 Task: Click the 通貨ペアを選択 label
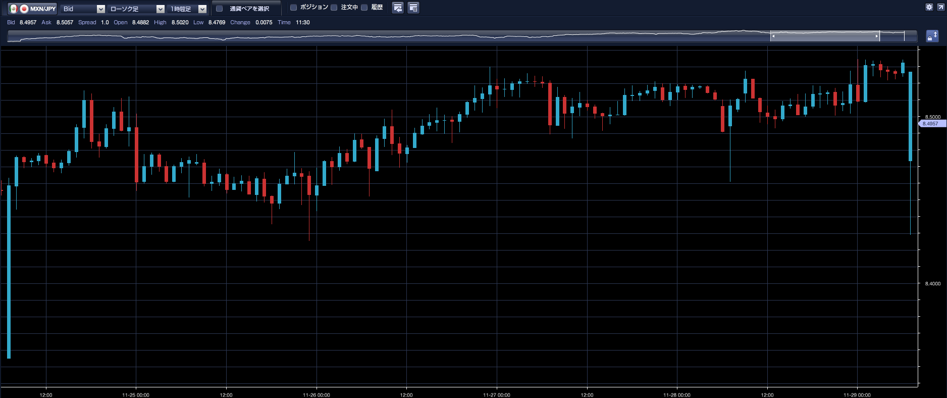(x=249, y=9)
